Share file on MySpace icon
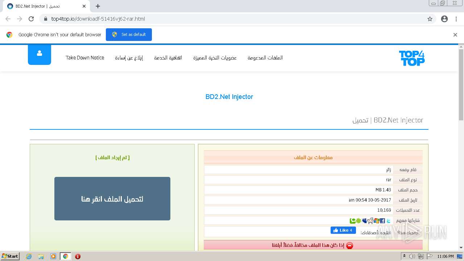 point(364,221)
